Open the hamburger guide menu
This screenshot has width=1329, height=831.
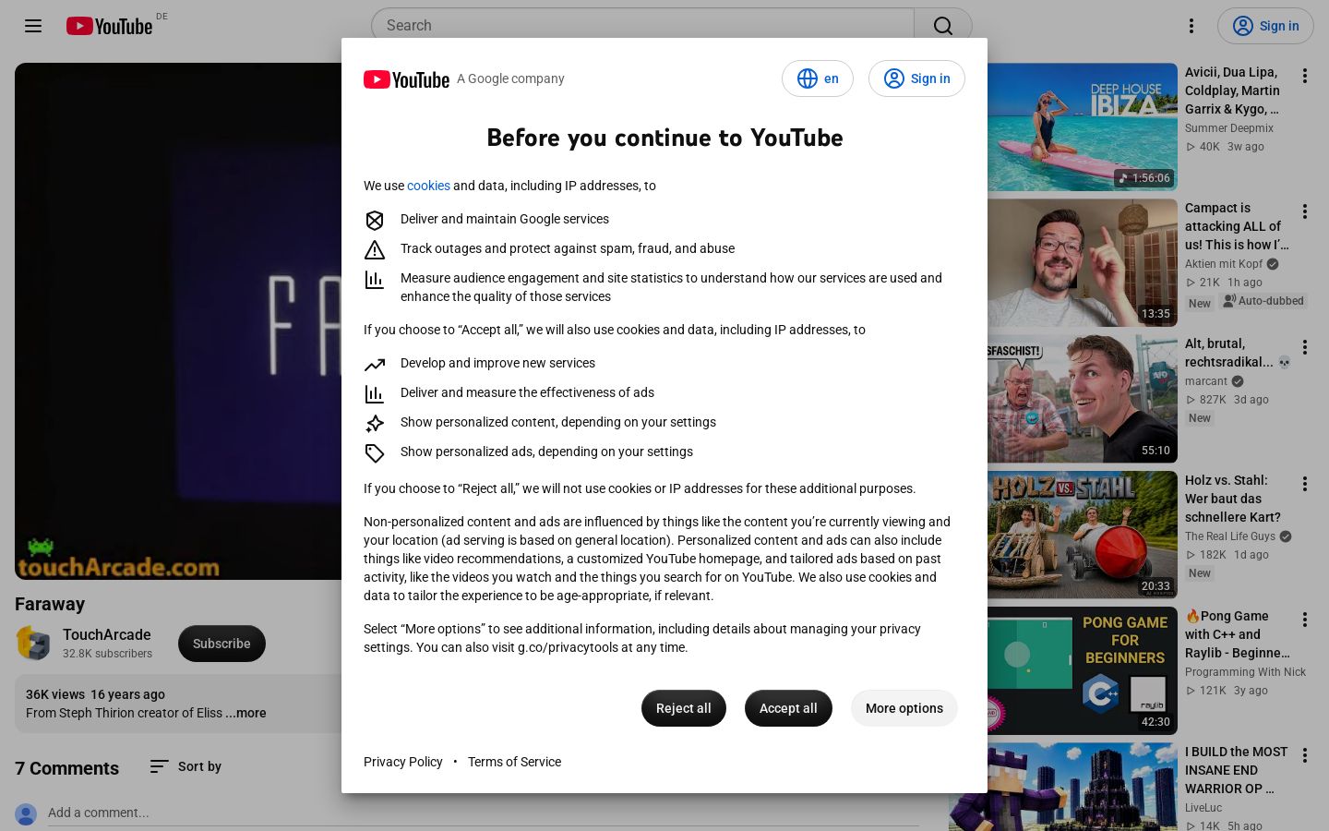pos(33,26)
